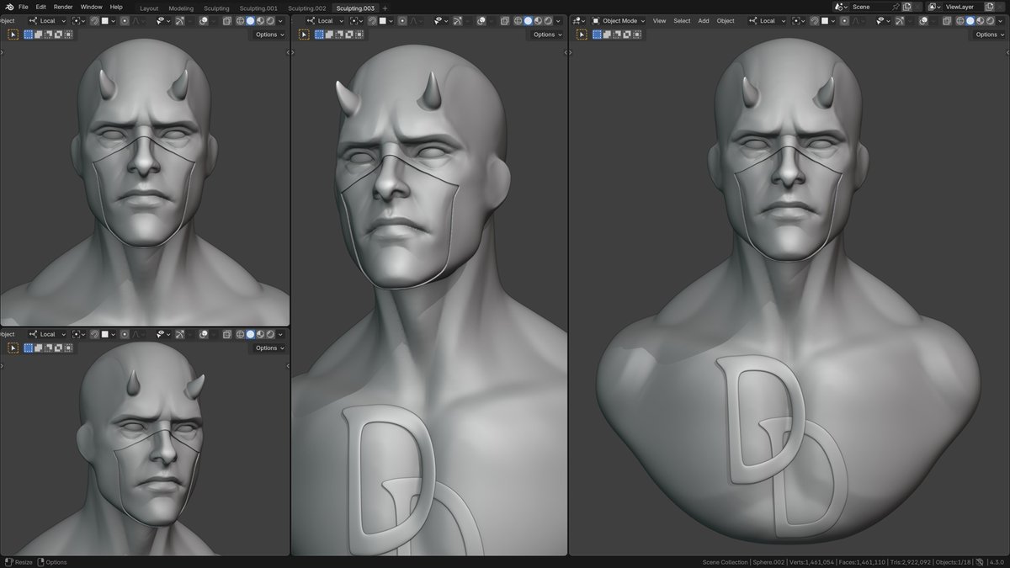Open the Object Mode dropdown
Viewport: 1010px width, 568px height.
point(619,20)
